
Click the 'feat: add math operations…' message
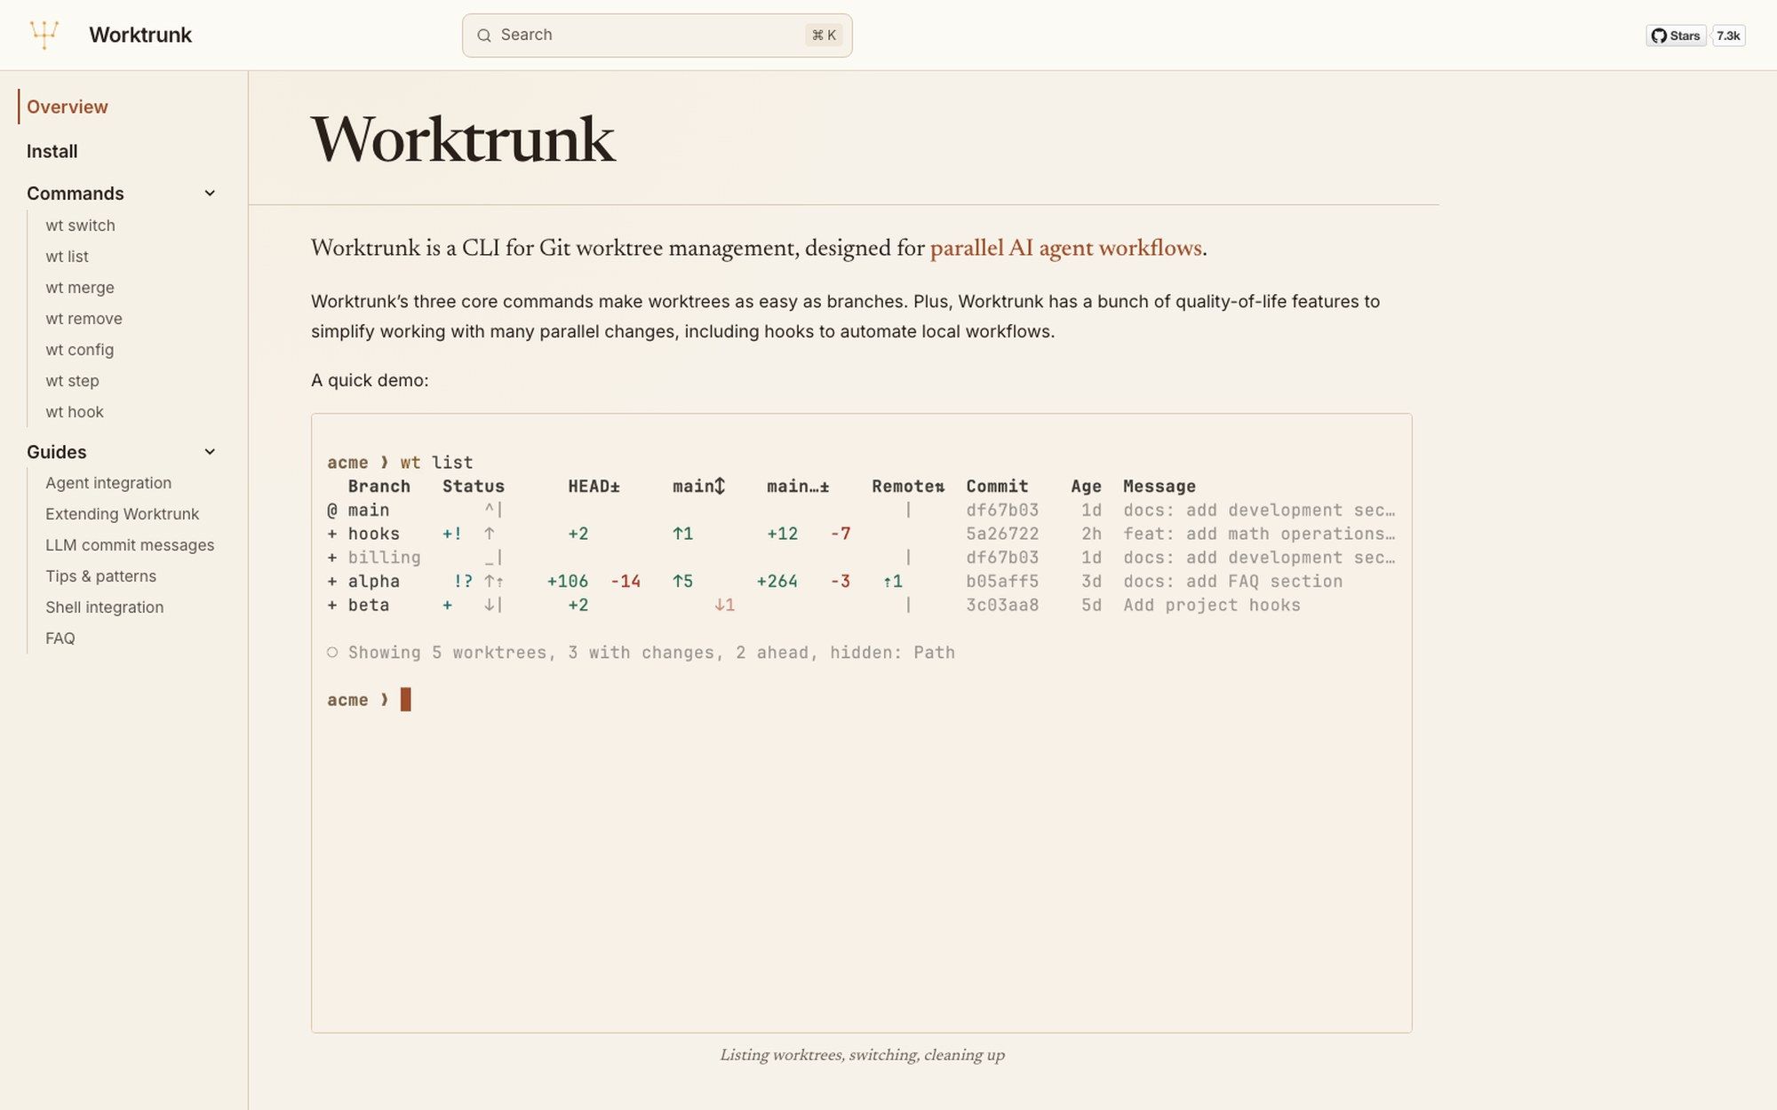1259,534
